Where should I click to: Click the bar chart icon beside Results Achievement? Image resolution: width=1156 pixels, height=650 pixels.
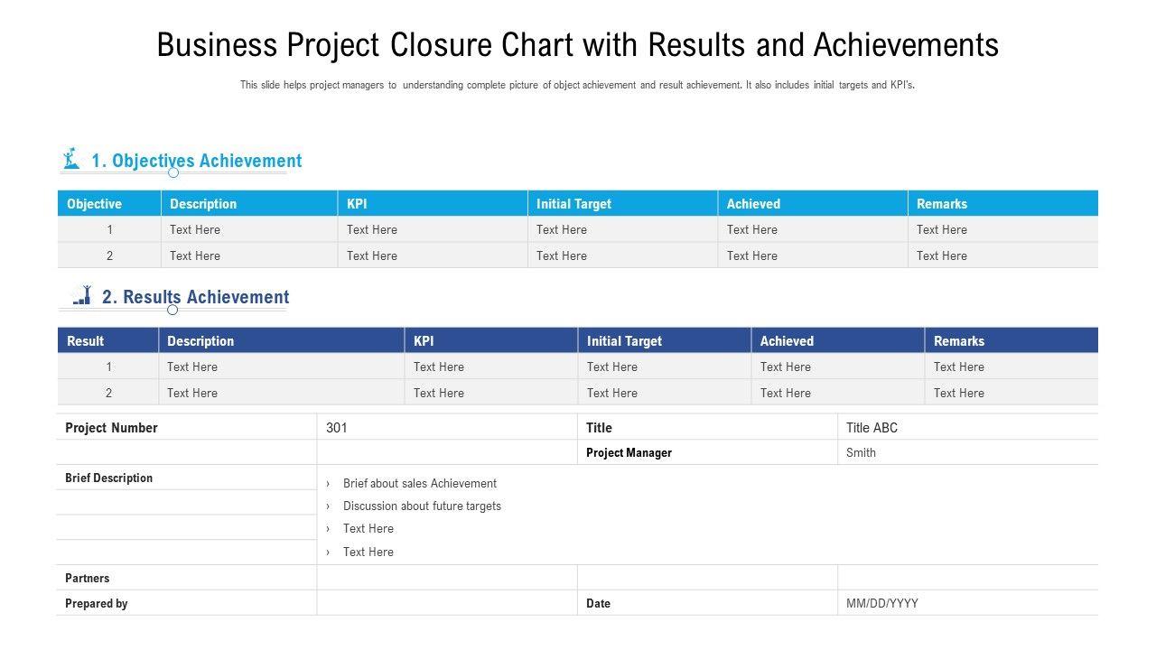[82, 295]
